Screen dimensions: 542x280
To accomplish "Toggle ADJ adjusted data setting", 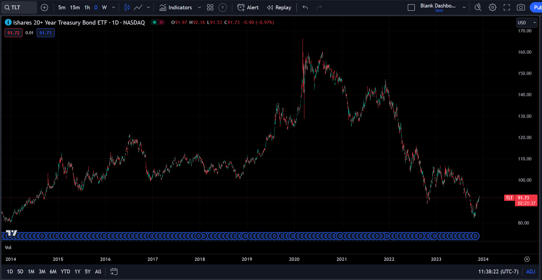I will tap(531, 272).
